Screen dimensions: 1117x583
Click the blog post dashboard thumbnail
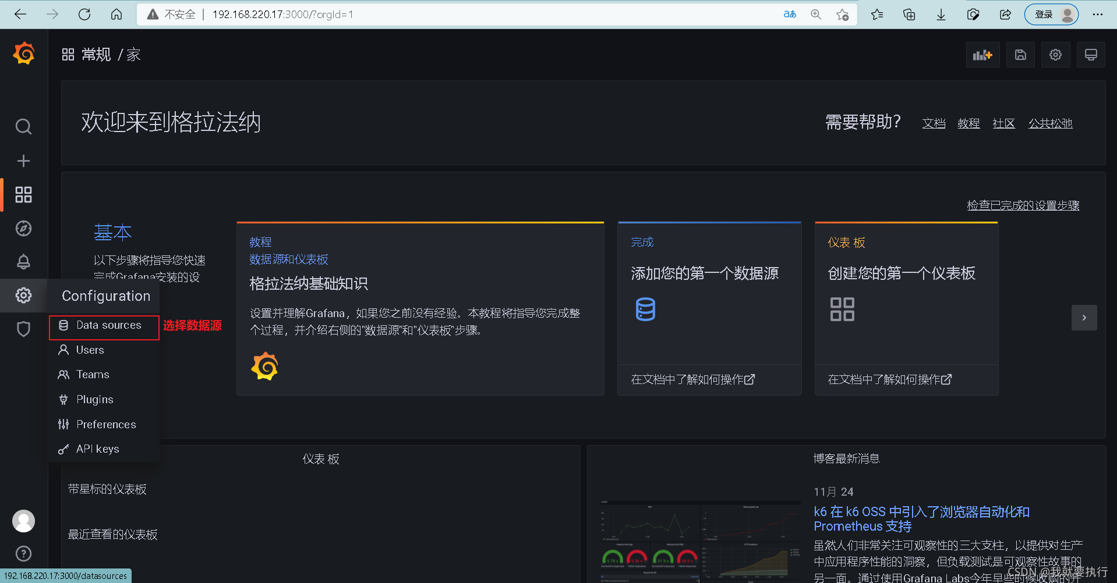[x=701, y=541]
